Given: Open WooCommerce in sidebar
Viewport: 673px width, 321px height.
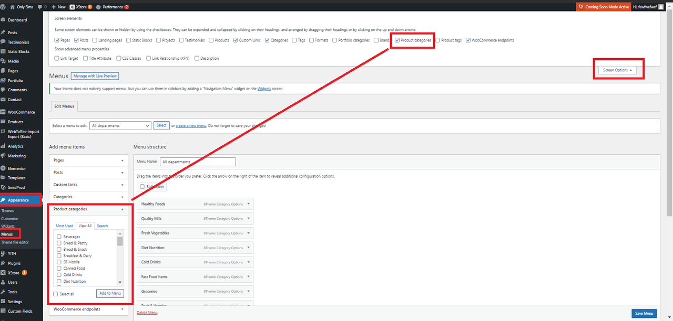Looking at the screenshot, I should click(21, 112).
